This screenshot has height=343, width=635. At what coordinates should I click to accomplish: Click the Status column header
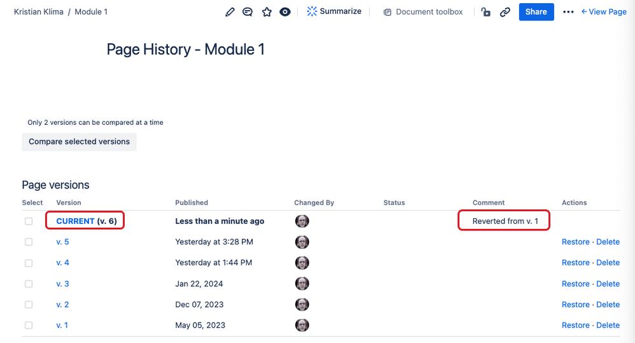(x=394, y=202)
